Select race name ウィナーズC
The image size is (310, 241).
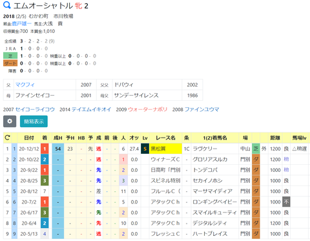tap(165, 160)
